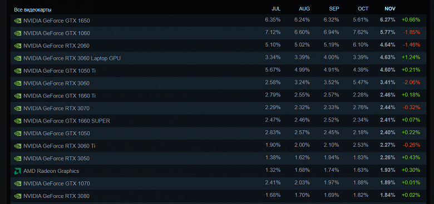
Task: Select the JUL column header
Action: 276,9
